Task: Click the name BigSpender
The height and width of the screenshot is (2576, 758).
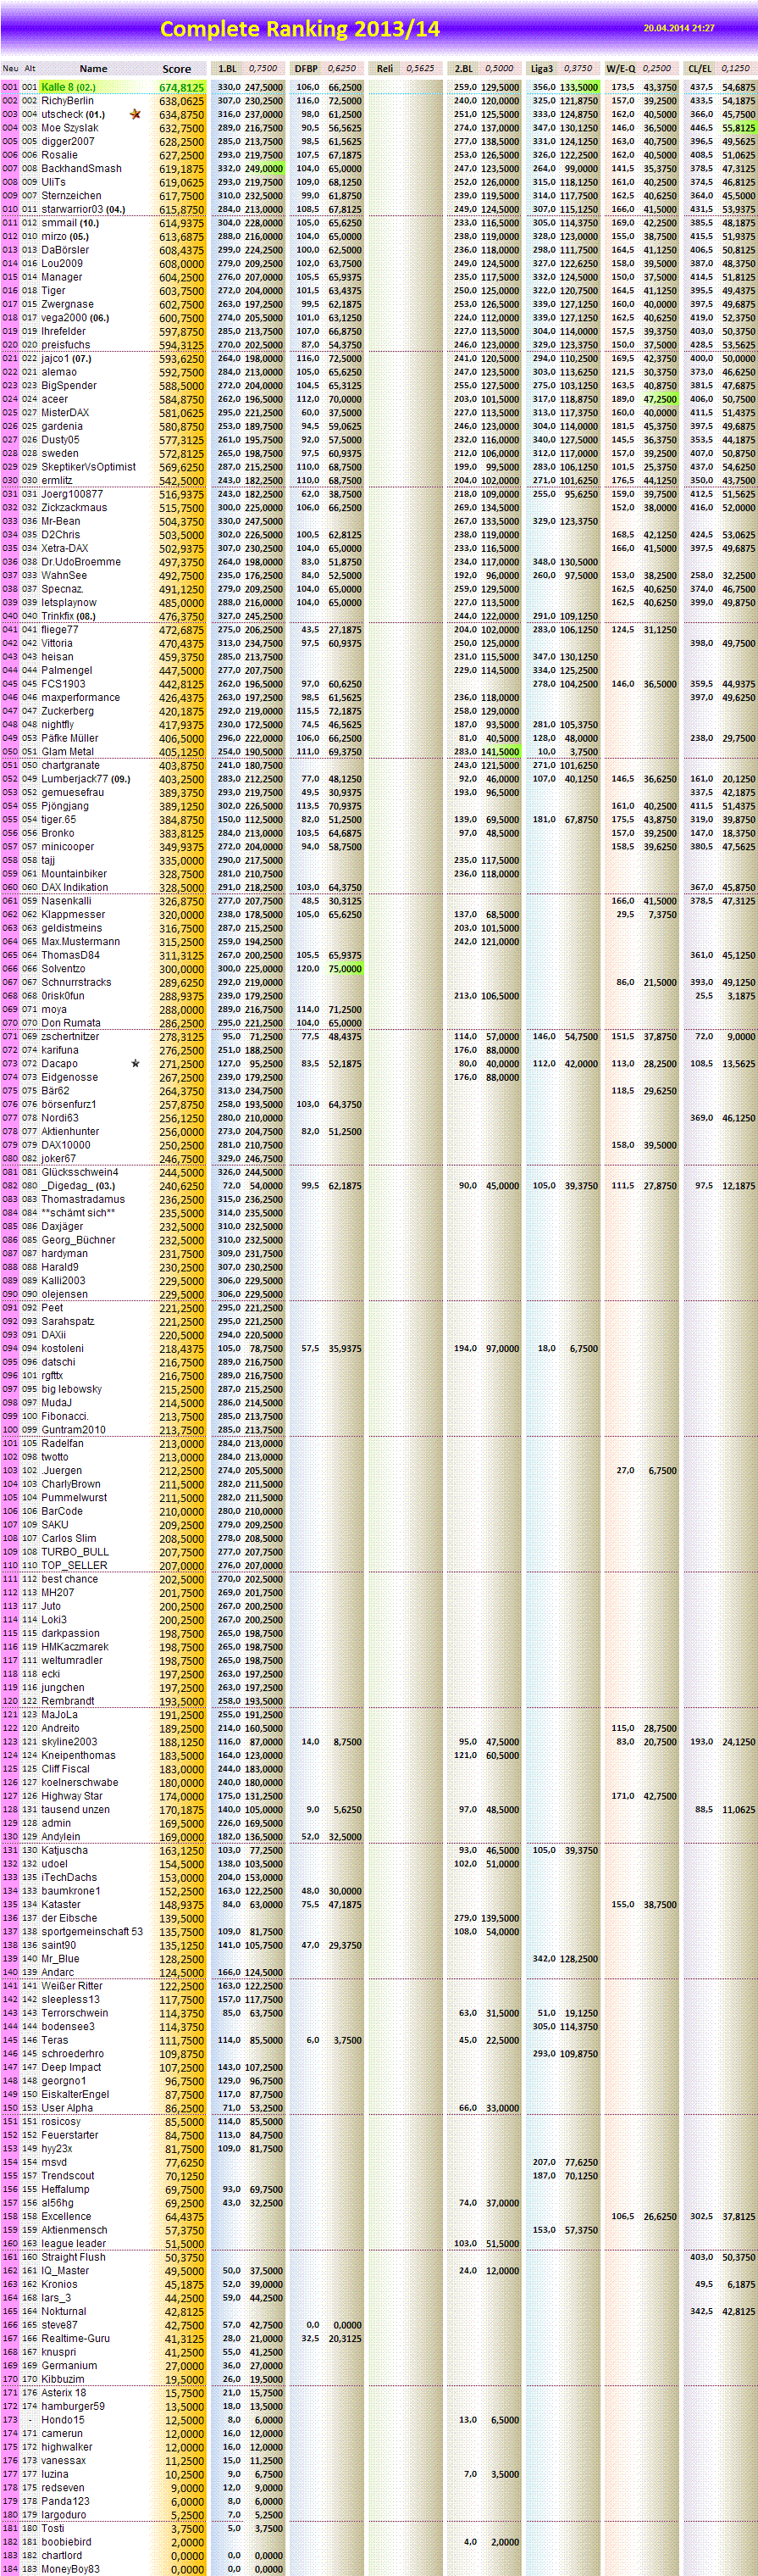Action: tap(69, 385)
